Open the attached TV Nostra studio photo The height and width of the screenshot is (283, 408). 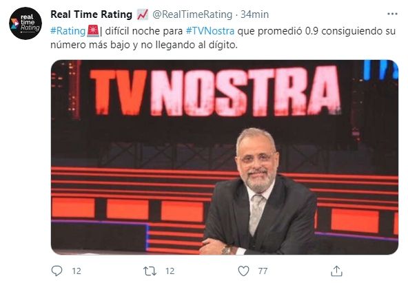(x=225, y=157)
